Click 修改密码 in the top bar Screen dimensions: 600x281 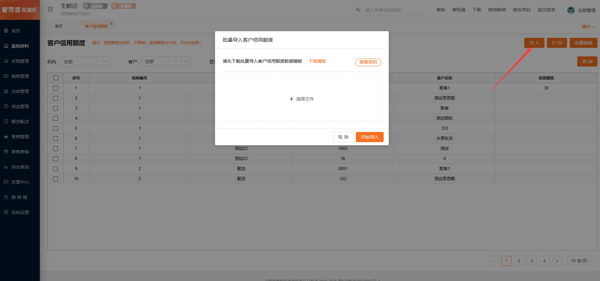(x=522, y=10)
